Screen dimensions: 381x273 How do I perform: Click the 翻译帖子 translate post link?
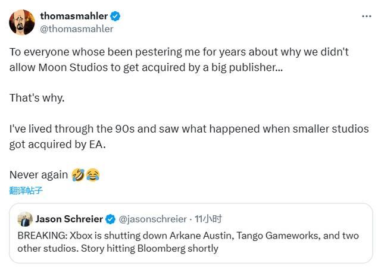click(26, 191)
